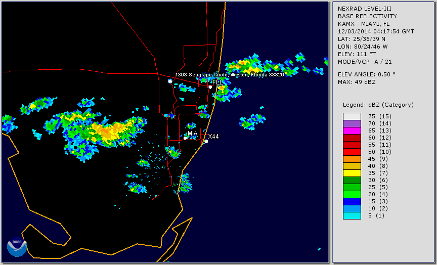Screen dimensions: 437x265
Task: Click the LAT: 25/36/39 N text
Action: tap(362, 39)
